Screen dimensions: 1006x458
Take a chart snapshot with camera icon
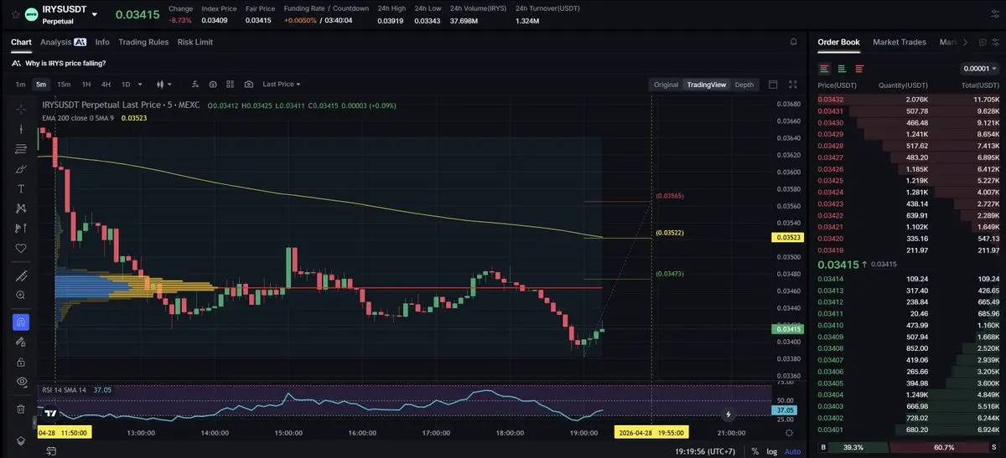(x=249, y=85)
